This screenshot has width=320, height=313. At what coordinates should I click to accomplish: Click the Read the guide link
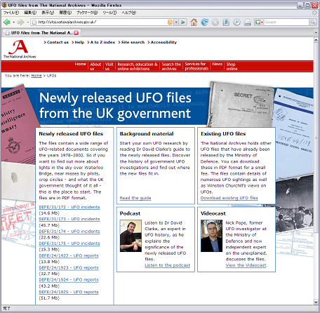135,198
